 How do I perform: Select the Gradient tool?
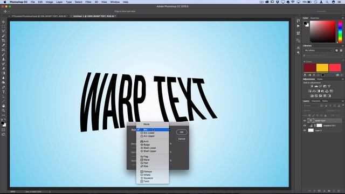point(3,73)
